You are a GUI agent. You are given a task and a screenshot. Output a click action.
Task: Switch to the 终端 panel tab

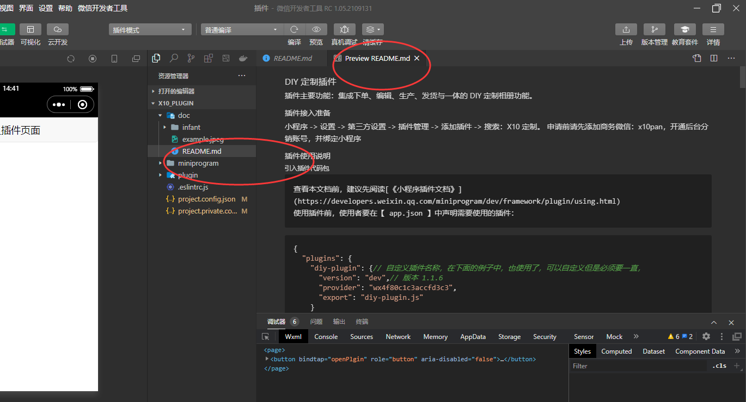(362, 322)
